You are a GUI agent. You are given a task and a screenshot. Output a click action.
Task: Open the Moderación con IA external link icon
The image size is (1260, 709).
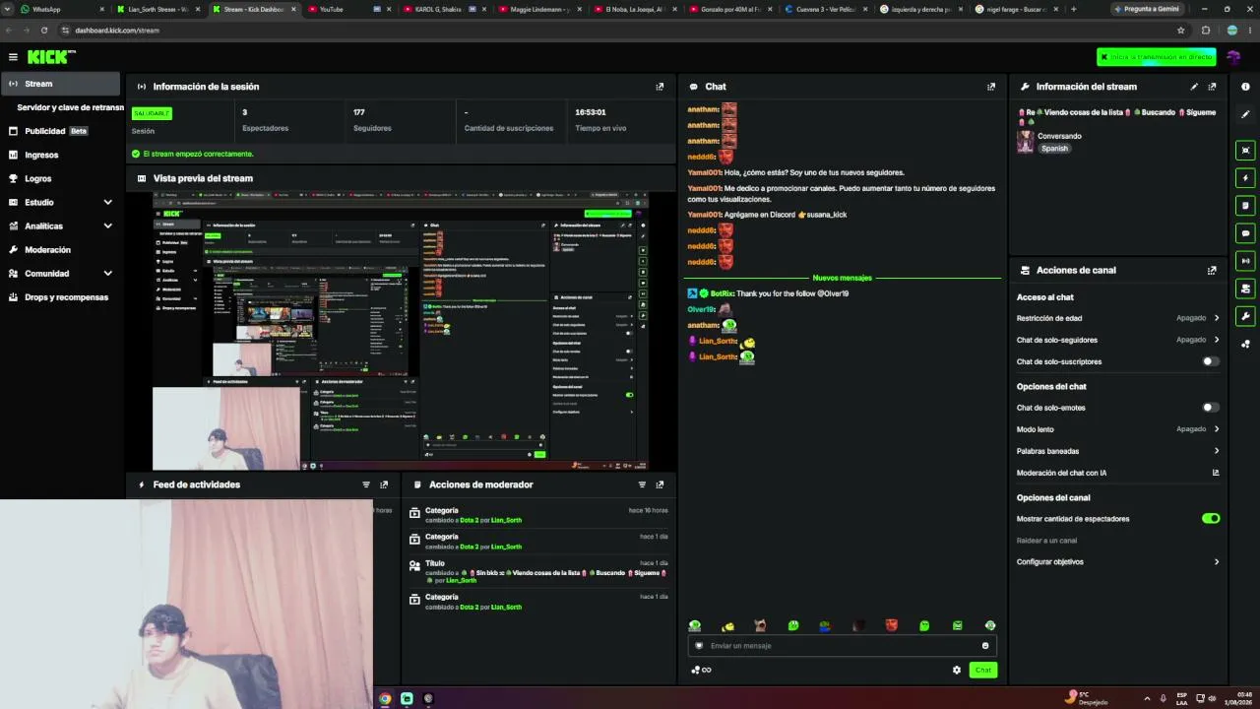pos(1216,473)
